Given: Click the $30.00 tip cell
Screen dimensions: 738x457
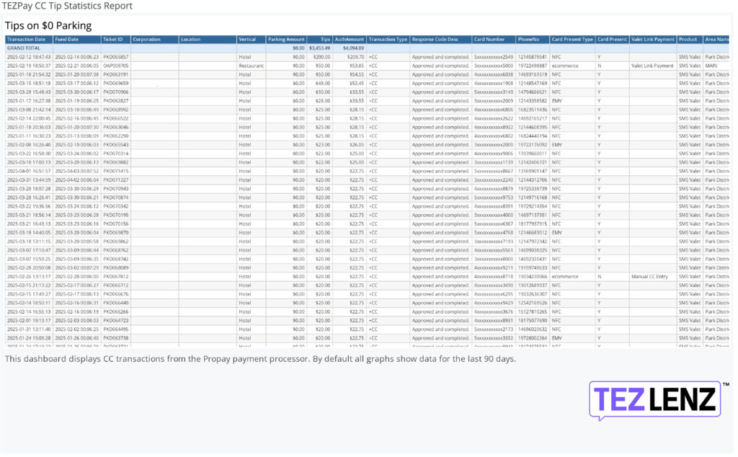Looking at the screenshot, I should click(x=323, y=92).
